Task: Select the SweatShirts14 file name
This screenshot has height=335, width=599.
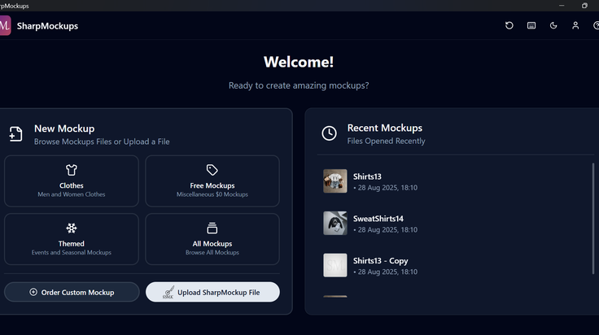Action: [378, 219]
